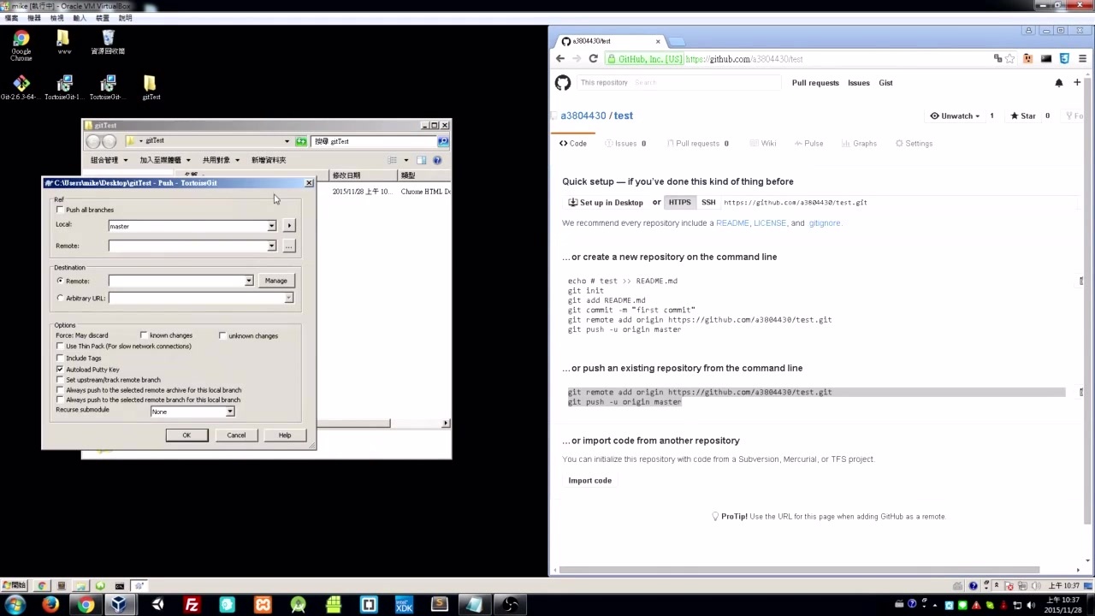Open the Git-2.6.3-64 installer desktop icon

(21, 87)
